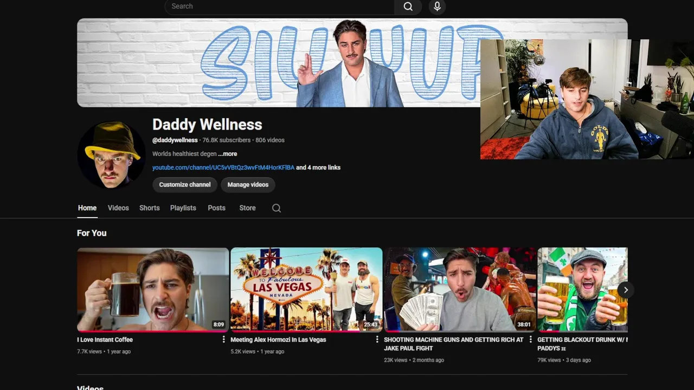This screenshot has height=390, width=694.
Task: Open options menu for Shooting Machine Guns video
Action: (x=530, y=339)
